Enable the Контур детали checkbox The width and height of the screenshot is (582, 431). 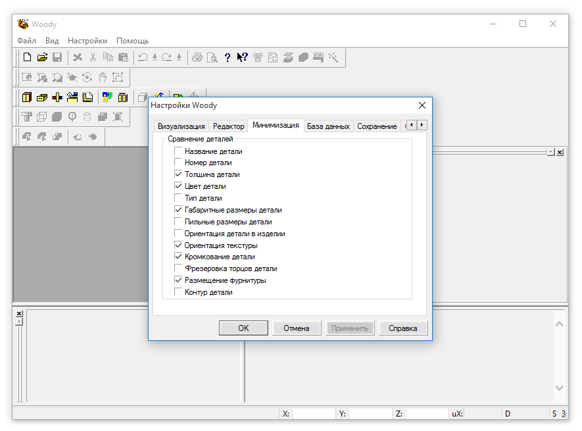tap(178, 292)
